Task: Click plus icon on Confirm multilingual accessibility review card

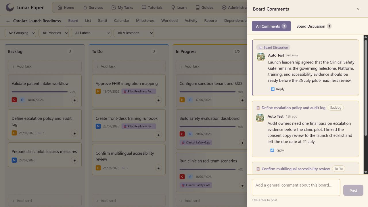Action: [158, 168]
